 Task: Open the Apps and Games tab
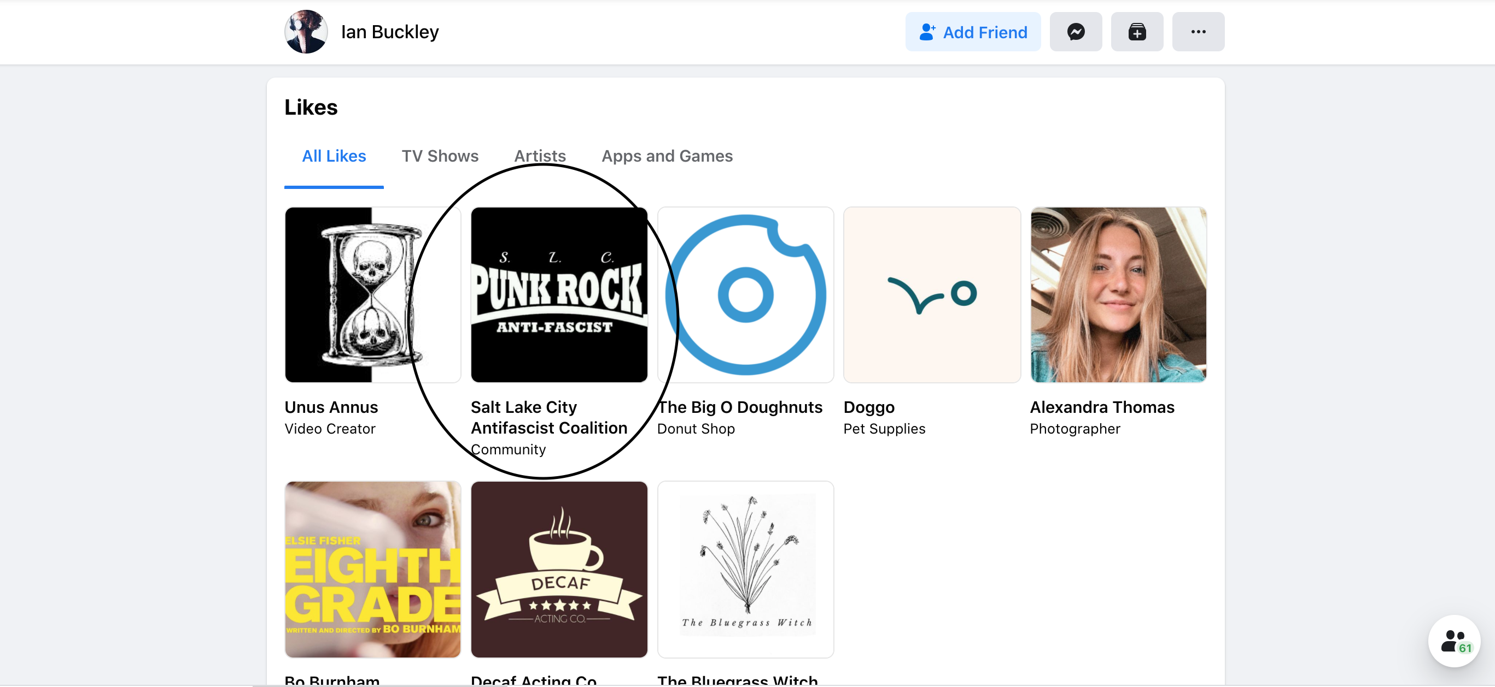pos(667,156)
